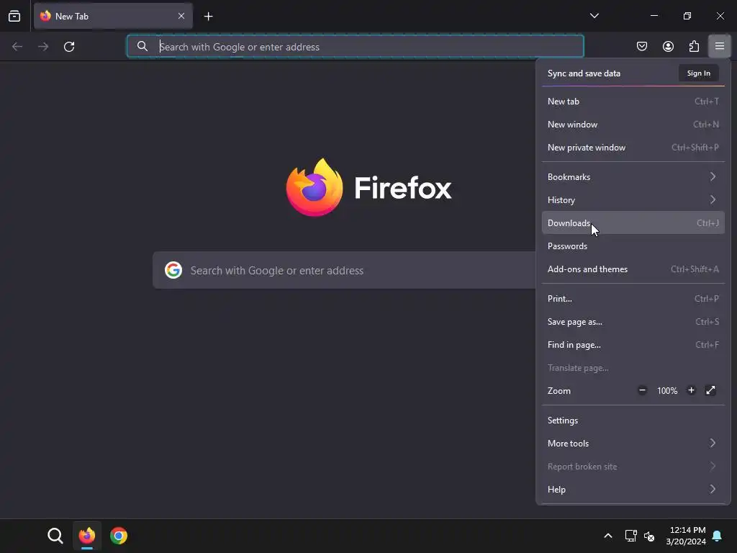
Task: Decrease zoom with minus button
Action: [642, 390]
